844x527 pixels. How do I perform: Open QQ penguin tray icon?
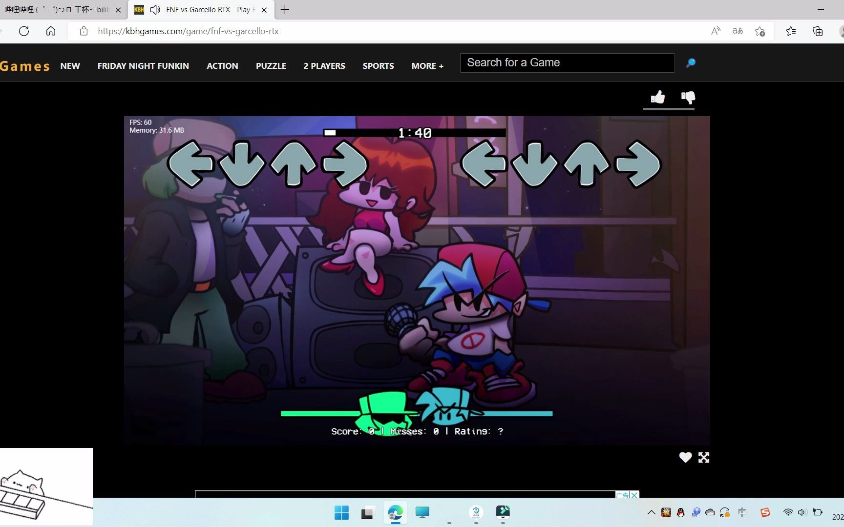(681, 512)
